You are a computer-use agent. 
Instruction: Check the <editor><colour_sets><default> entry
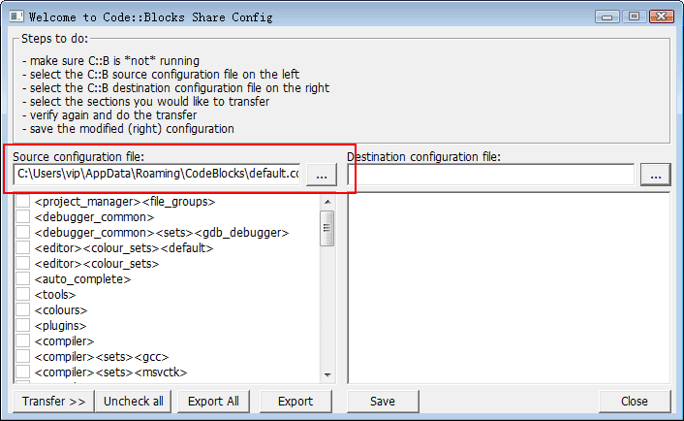[22, 248]
